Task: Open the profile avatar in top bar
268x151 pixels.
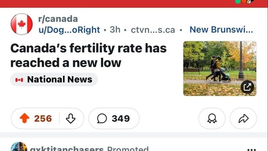Action: pyautogui.click(x=249, y=2)
